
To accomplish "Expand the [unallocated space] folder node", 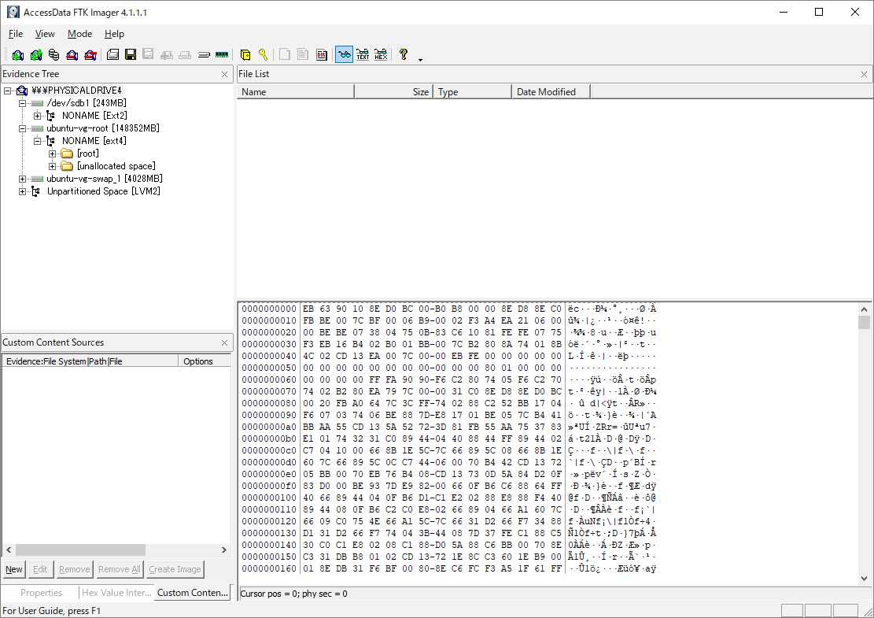I will [53, 166].
